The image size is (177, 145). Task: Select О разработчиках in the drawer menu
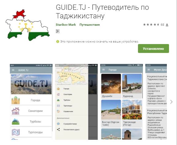pyautogui.click(x=70, y=124)
